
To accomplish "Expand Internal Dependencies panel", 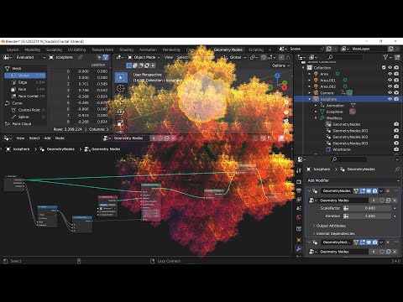I will click(x=333, y=233).
